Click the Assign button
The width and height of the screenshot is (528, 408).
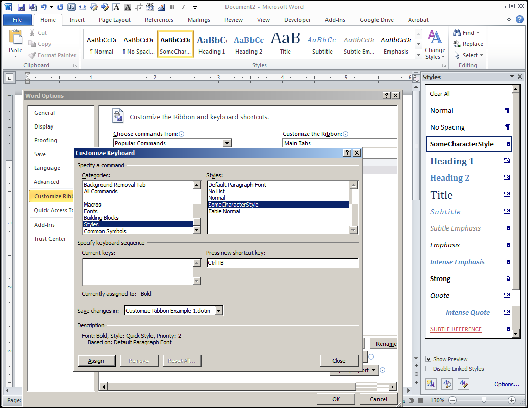(96, 361)
